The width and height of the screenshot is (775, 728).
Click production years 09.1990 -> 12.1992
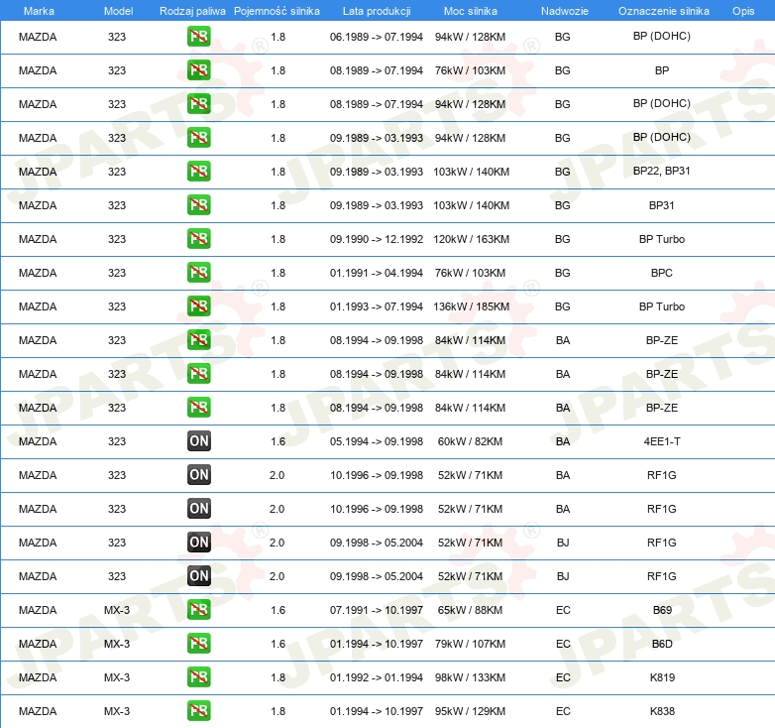tap(377, 239)
